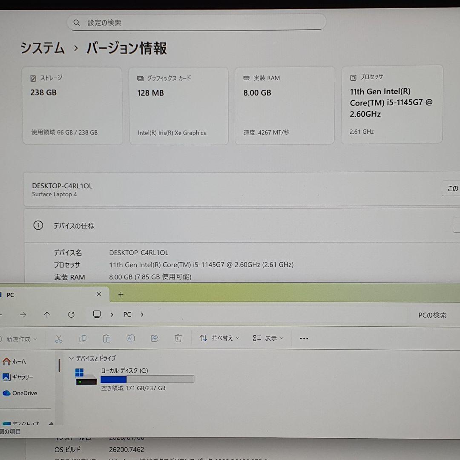This screenshot has height=460, width=460.
Task: Open the see more (...) toolbar menu
Action: (x=304, y=338)
